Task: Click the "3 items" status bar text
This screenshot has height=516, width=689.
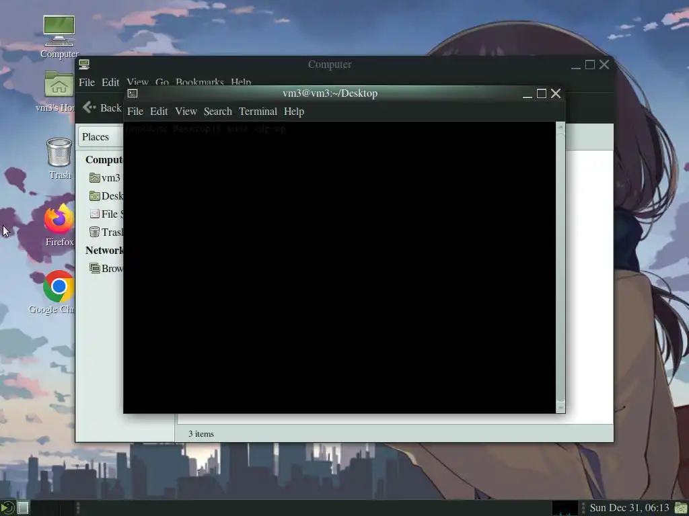Action: tap(201, 434)
